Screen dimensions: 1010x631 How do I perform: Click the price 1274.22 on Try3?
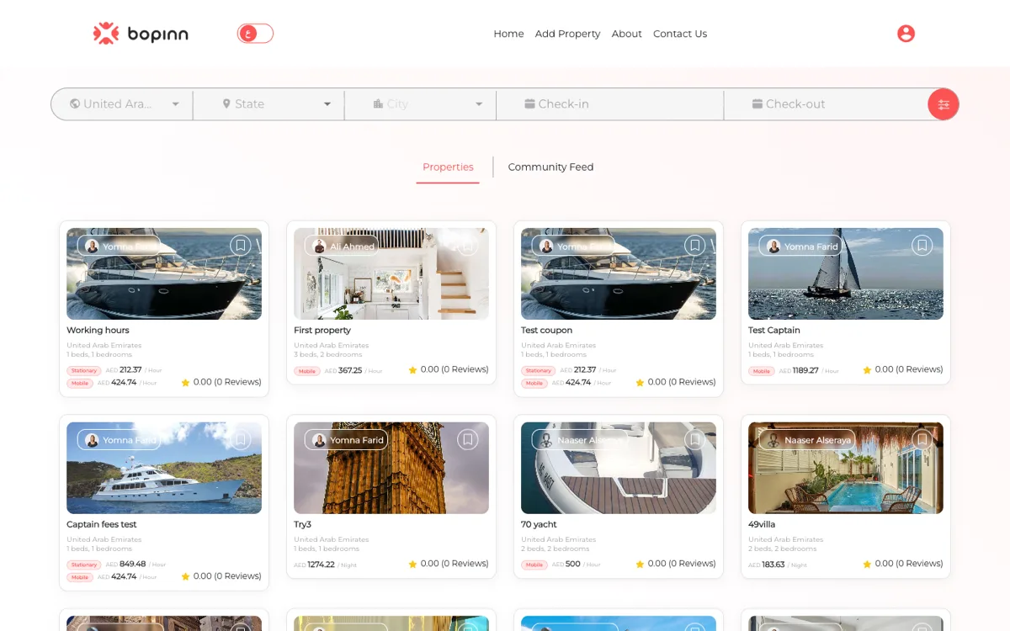pos(321,565)
